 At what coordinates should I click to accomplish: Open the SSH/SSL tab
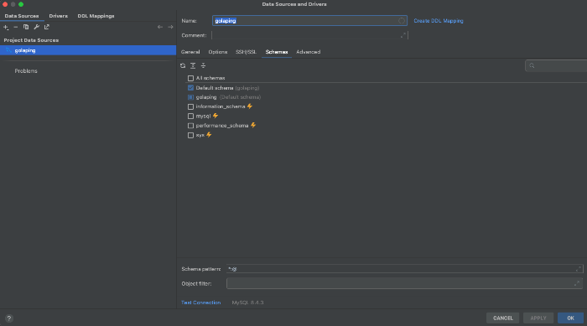[246, 52]
